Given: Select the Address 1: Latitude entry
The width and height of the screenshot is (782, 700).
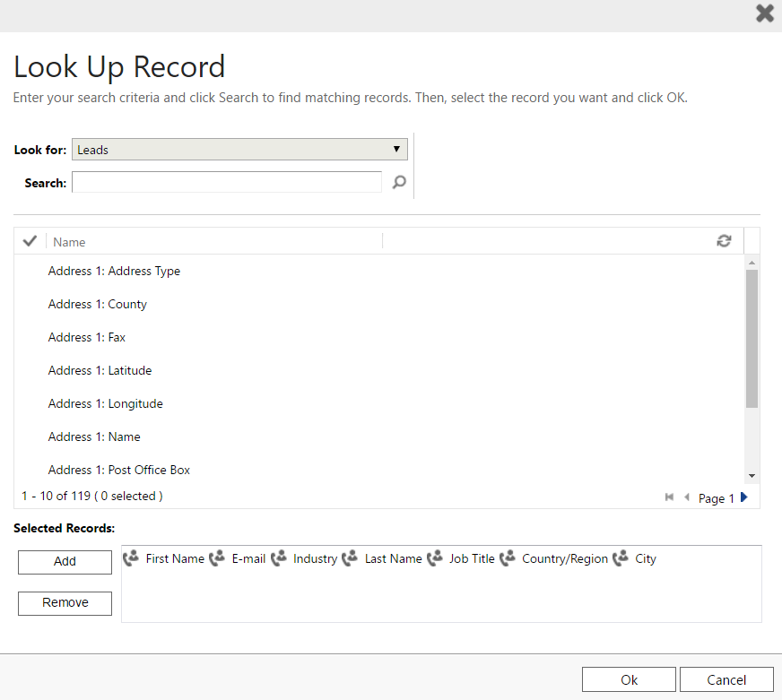Looking at the screenshot, I should (x=100, y=371).
